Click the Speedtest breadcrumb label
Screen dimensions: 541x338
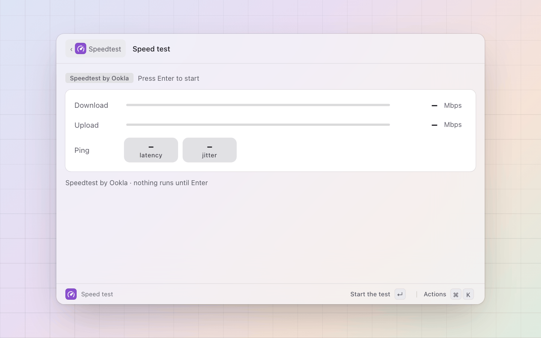click(x=105, y=49)
